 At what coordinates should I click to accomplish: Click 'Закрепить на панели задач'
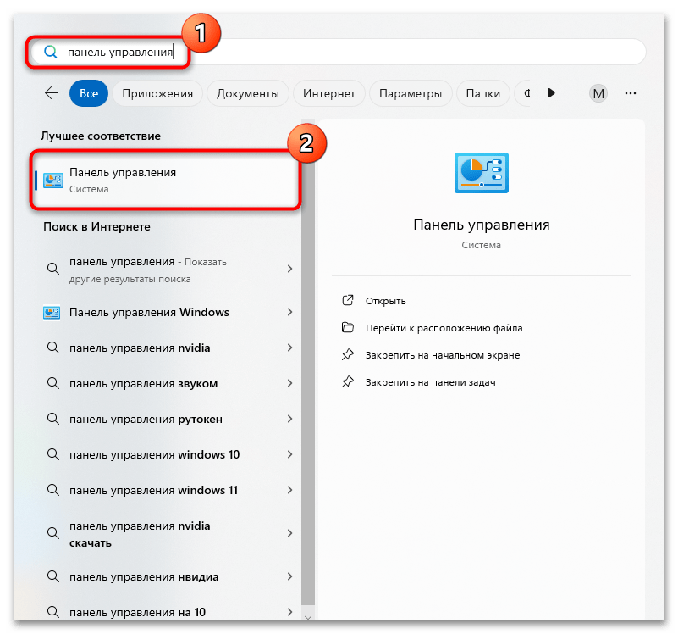(x=431, y=382)
